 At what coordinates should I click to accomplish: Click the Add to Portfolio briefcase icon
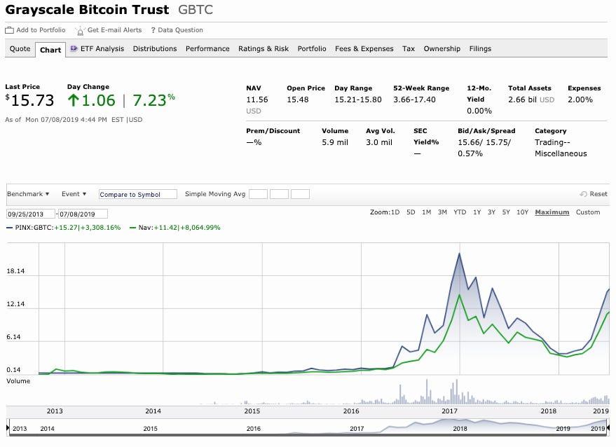coord(9,30)
